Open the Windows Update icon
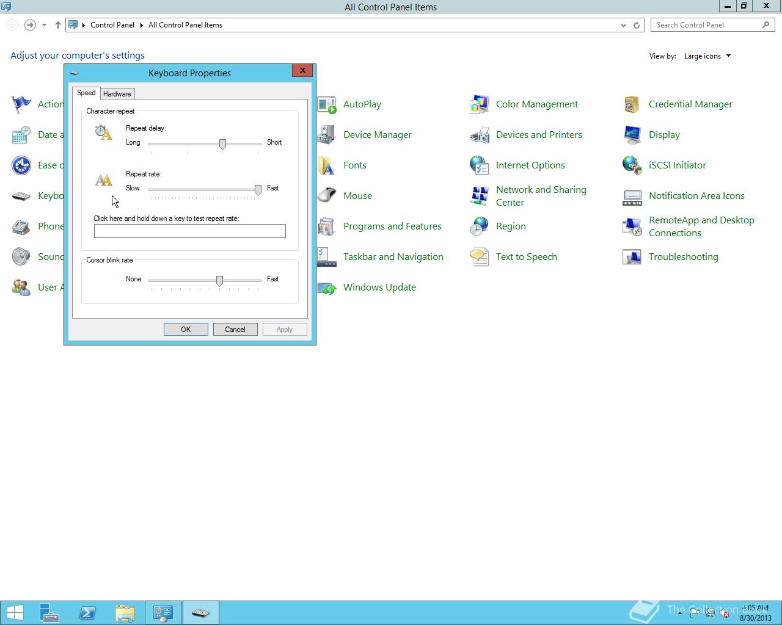 [x=327, y=287]
